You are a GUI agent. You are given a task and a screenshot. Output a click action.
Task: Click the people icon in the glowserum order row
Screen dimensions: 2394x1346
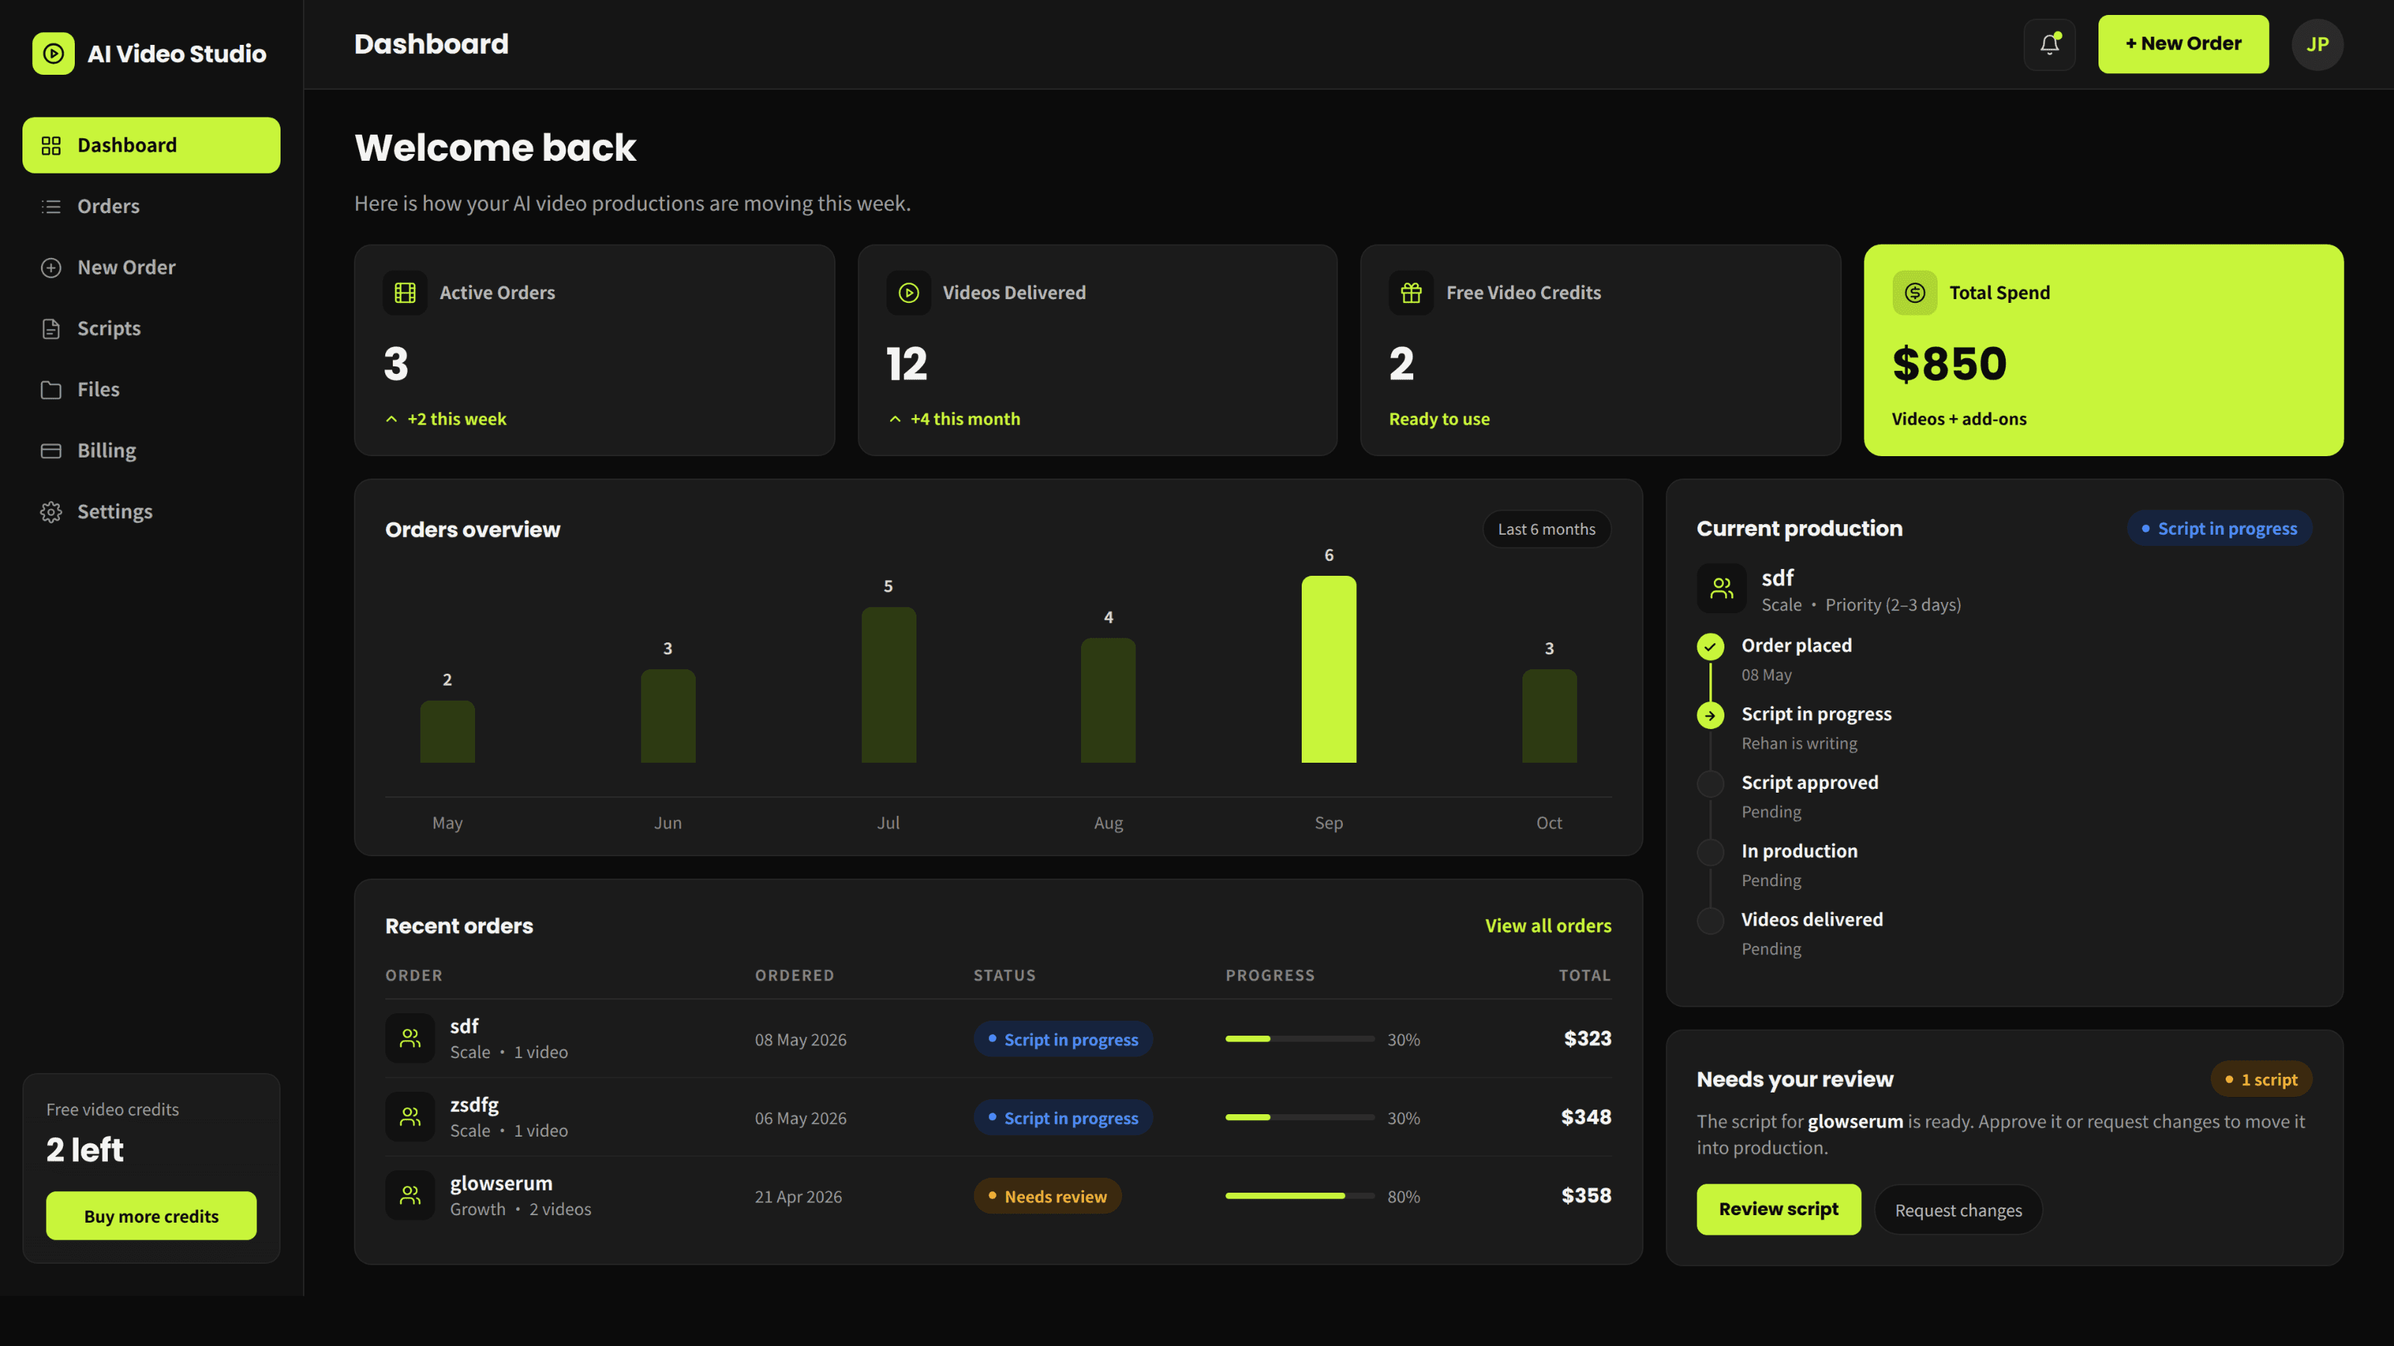(x=410, y=1195)
